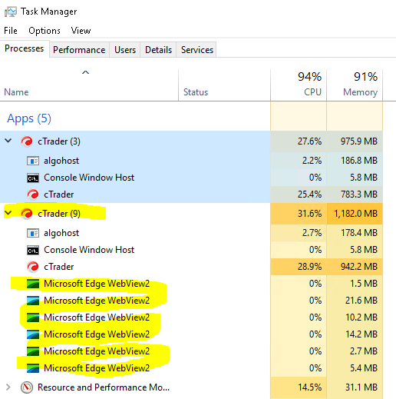The width and height of the screenshot is (396, 399).
Task: Select Resource and Performance Mo... row
Action: [x=104, y=387]
